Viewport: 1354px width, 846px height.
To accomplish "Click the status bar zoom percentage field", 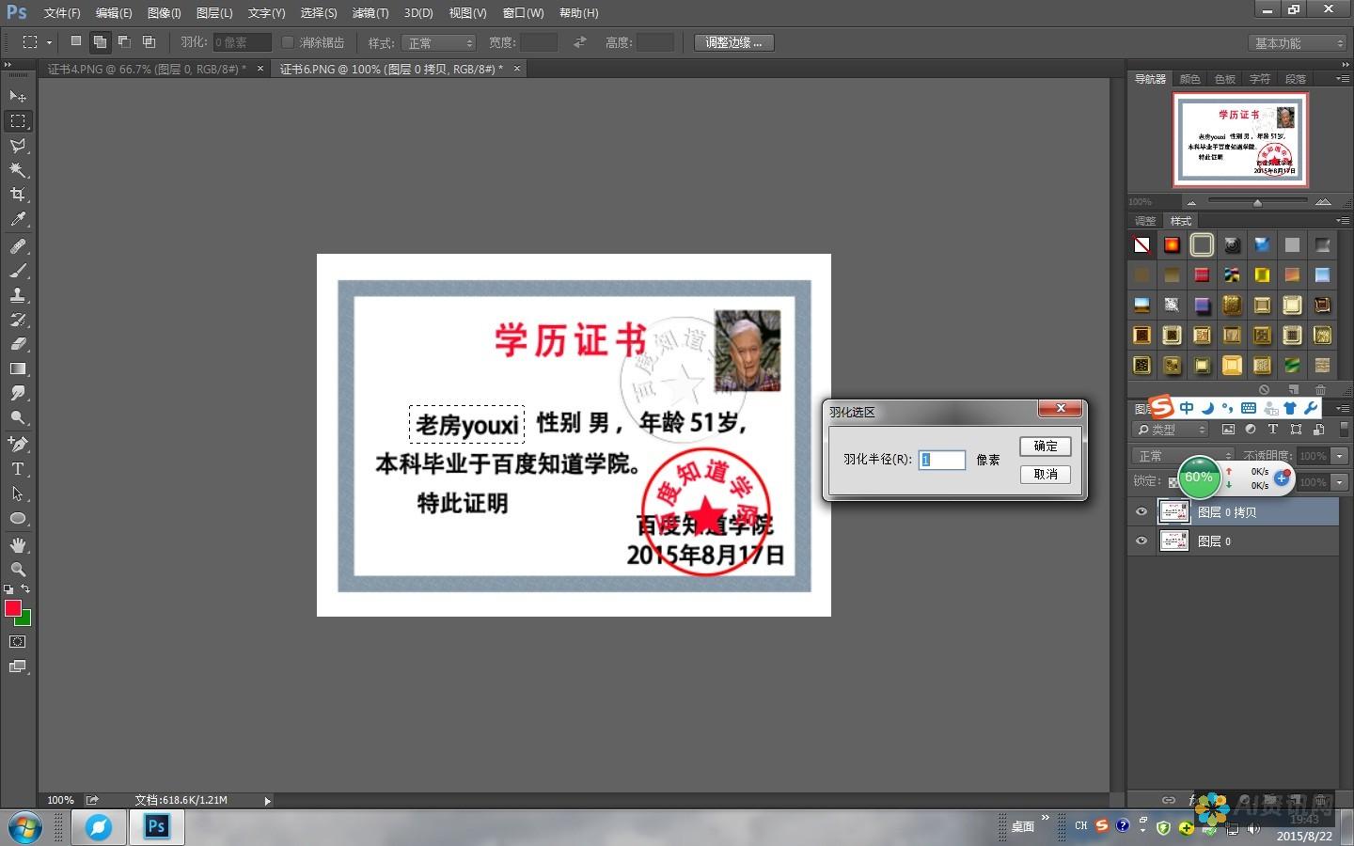I will (x=60, y=801).
